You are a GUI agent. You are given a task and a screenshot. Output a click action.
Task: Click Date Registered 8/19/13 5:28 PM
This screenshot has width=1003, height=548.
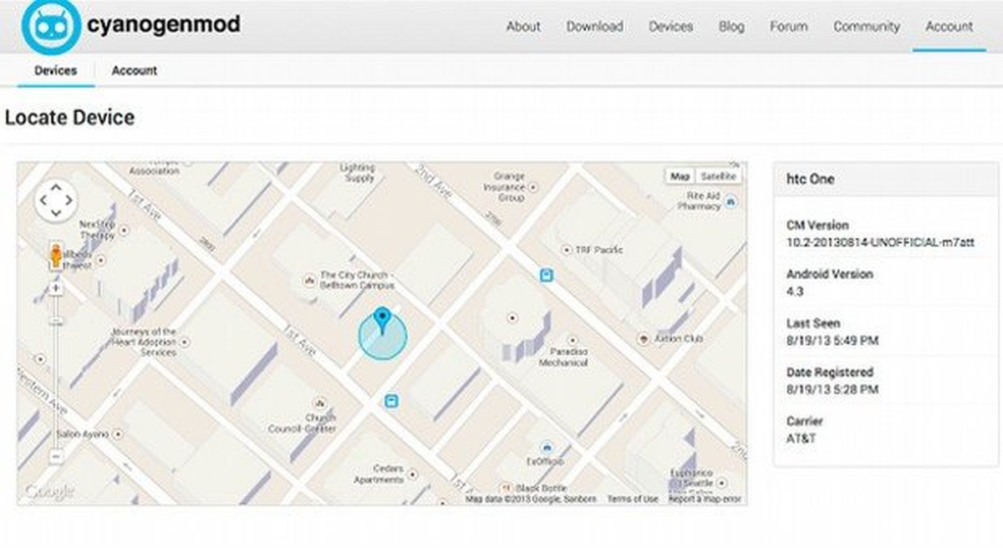(x=832, y=390)
